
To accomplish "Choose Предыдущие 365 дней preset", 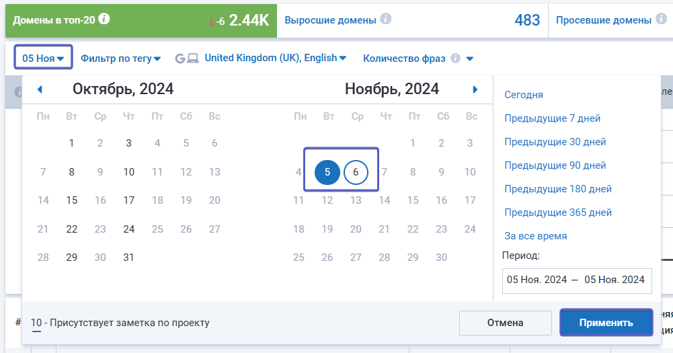I will (x=558, y=212).
